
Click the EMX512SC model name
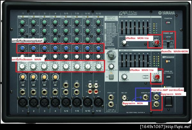point(128,13)
